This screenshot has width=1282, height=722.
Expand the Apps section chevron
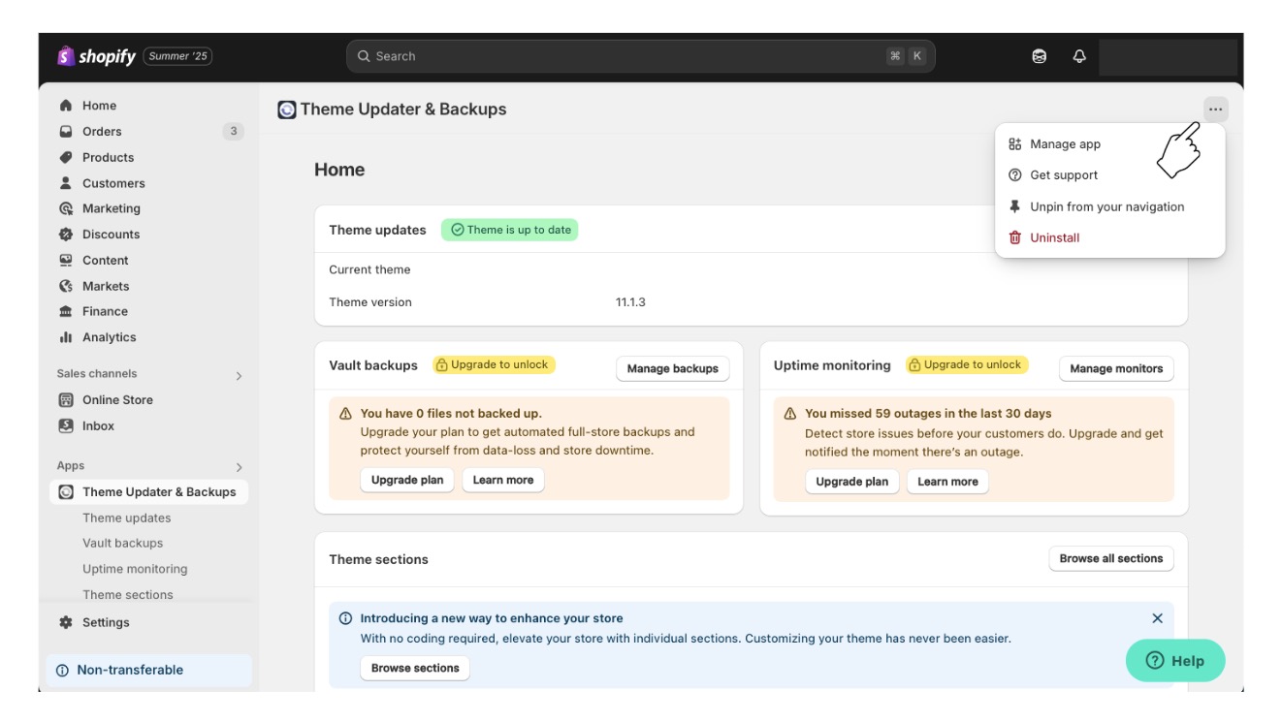tap(239, 467)
